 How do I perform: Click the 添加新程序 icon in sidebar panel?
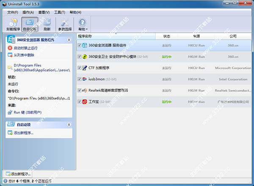(10, 133)
